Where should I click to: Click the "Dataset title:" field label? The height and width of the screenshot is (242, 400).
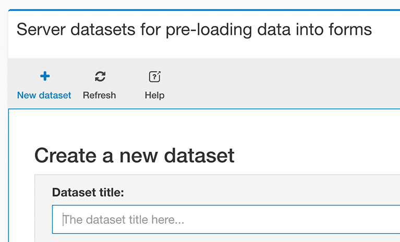pos(88,192)
